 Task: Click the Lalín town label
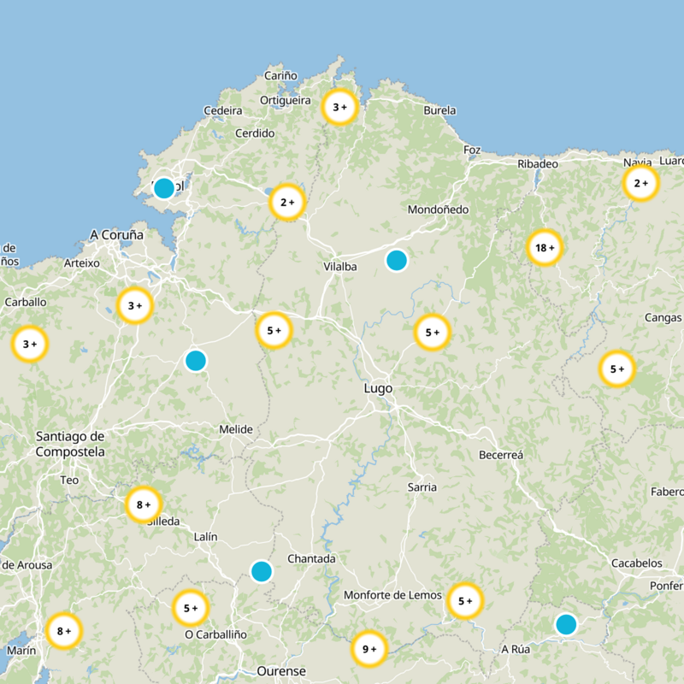click(205, 537)
